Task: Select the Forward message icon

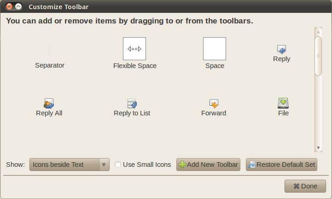Action: (x=214, y=103)
